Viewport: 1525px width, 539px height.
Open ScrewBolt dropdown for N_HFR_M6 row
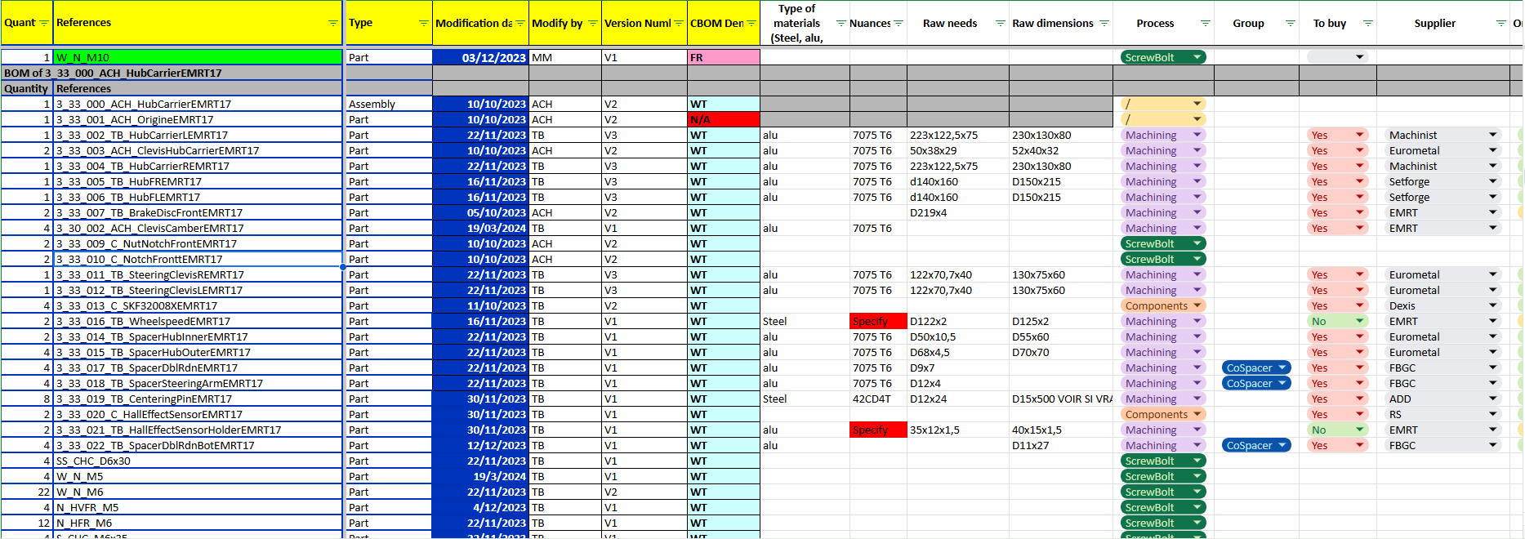[1197, 523]
